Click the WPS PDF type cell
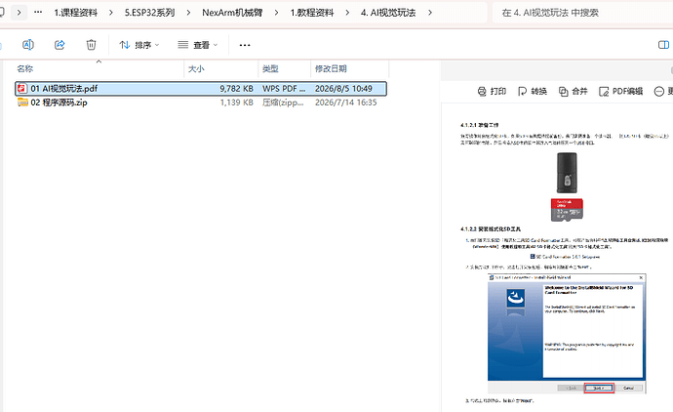Screen dimensions: 673x412 point(284,89)
